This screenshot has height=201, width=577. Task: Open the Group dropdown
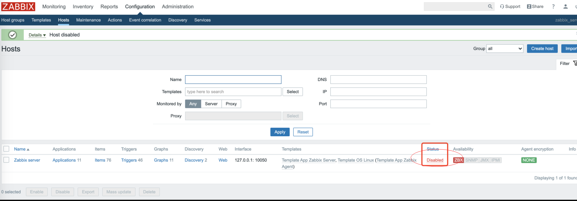505,49
